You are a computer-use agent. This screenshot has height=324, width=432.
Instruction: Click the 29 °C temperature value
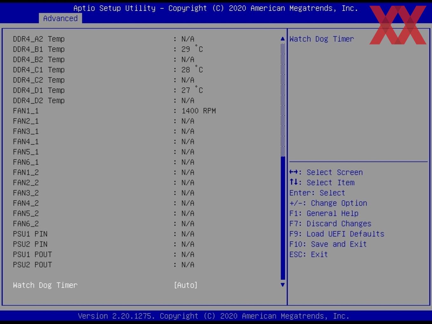(192, 49)
